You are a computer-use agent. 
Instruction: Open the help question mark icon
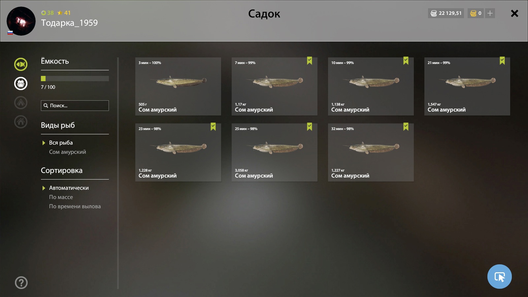pyautogui.click(x=21, y=282)
